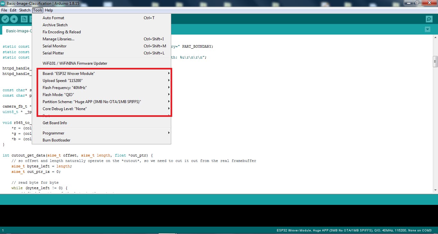Click the 'while (bytes_left != 0) {' line
Image resolution: width=438 pixels, height=234 pixels.
pyautogui.click(x=39, y=188)
